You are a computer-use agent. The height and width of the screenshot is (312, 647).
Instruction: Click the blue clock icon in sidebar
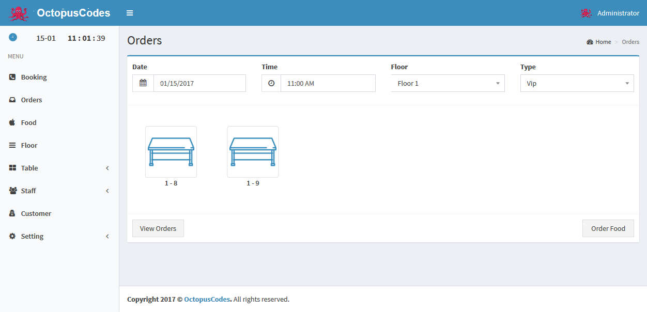13,37
